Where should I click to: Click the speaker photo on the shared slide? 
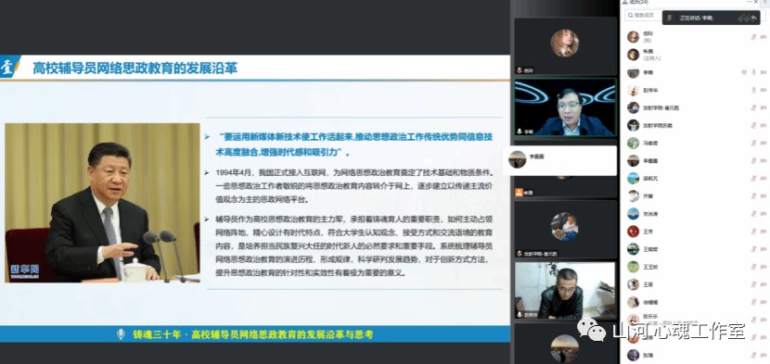(x=102, y=203)
